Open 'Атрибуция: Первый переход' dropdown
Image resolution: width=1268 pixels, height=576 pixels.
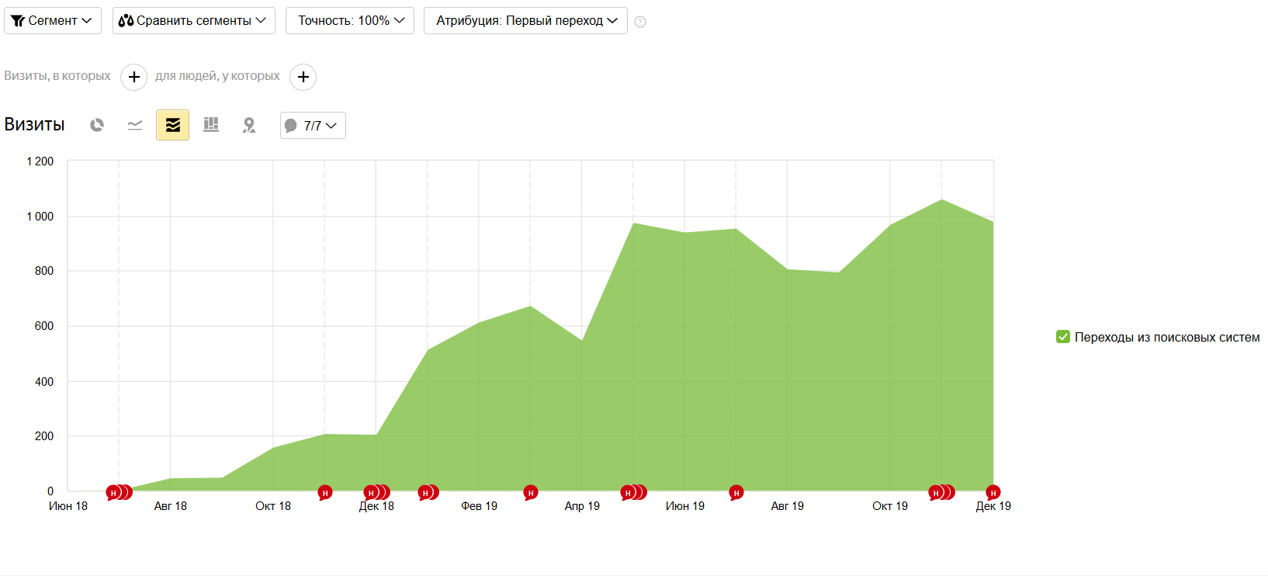point(525,21)
